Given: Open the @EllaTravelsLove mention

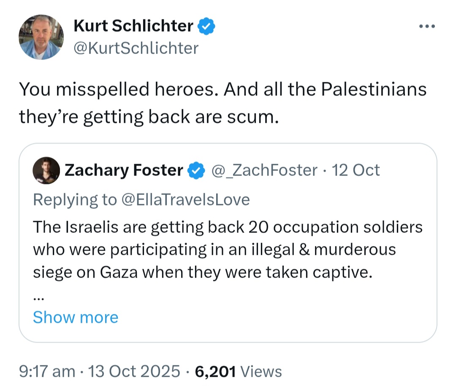Looking at the screenshot, I should point(185,199).
